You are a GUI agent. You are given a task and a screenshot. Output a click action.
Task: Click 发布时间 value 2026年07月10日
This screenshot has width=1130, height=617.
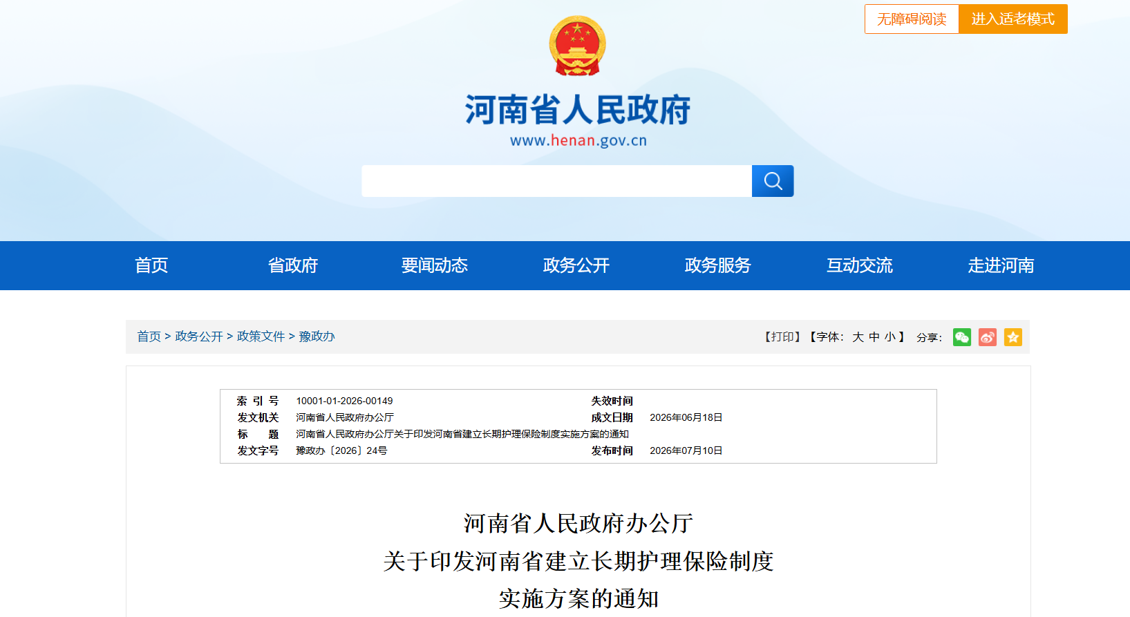pyautogui.click(x=686, y=450)
